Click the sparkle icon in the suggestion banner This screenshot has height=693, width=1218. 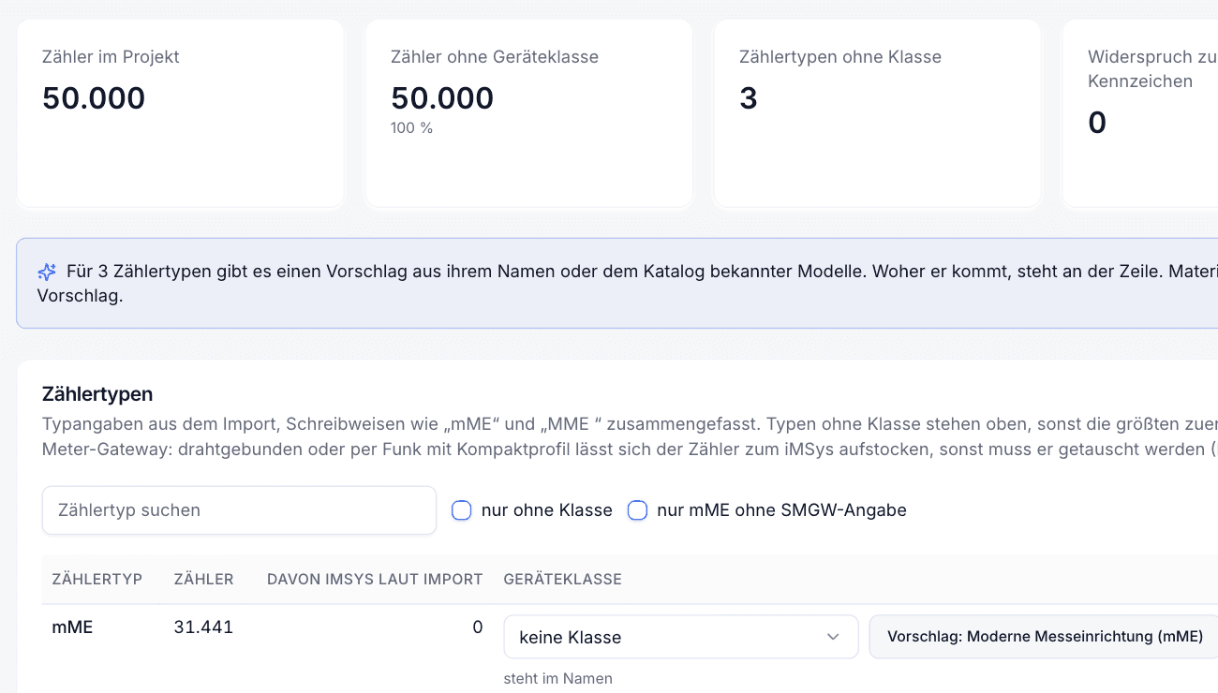click(47, 273)
